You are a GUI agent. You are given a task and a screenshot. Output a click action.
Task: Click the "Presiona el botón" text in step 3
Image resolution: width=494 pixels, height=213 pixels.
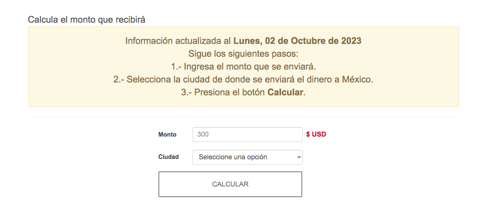point(229,92)
